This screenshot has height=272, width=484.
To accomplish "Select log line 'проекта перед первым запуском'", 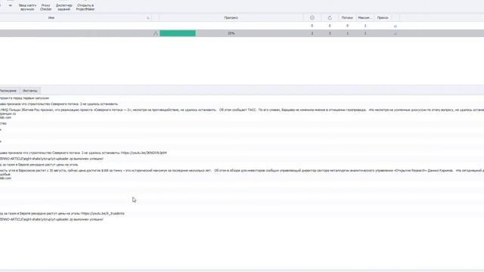I will tap(24, 98).
